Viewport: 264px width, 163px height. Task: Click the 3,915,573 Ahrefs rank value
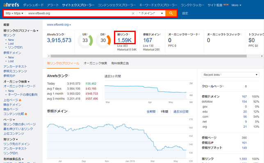coord(59,40)
